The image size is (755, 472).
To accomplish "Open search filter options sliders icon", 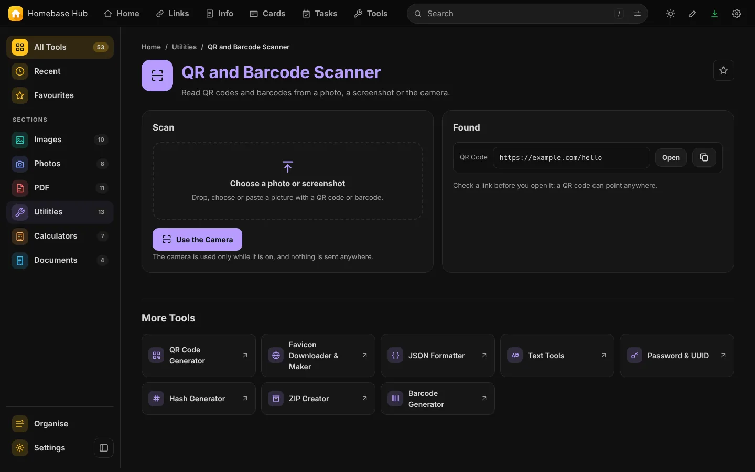I will (638, 14).
